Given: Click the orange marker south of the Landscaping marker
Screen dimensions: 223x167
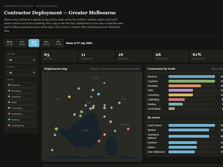Looking at the screenshot, I should [x=105, y=135].
